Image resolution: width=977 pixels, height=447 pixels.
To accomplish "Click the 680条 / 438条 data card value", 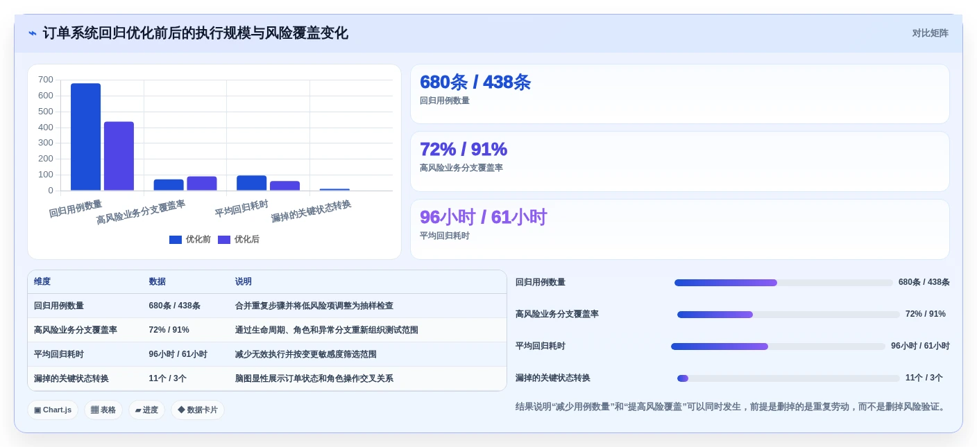I will click(x=475, y=82).
